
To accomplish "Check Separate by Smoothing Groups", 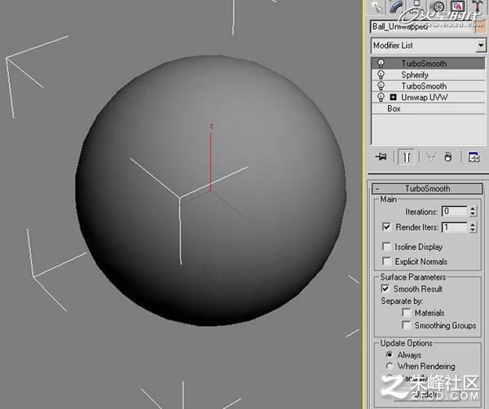I will (406, 325).
